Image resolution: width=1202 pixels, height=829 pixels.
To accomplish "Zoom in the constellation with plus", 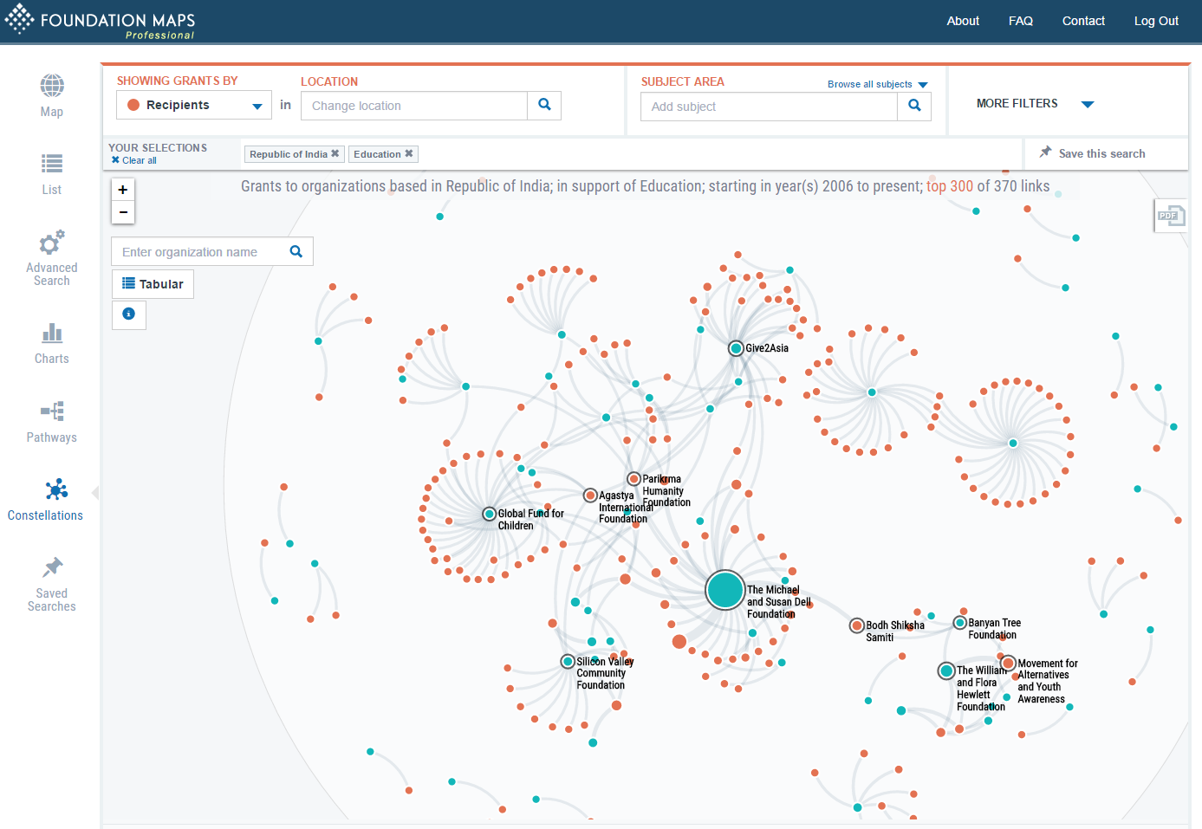I will 123,189.
